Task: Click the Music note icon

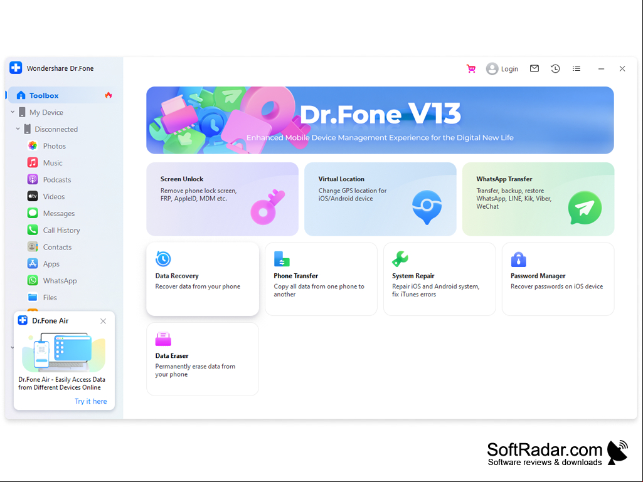Action: coord(33,163)
